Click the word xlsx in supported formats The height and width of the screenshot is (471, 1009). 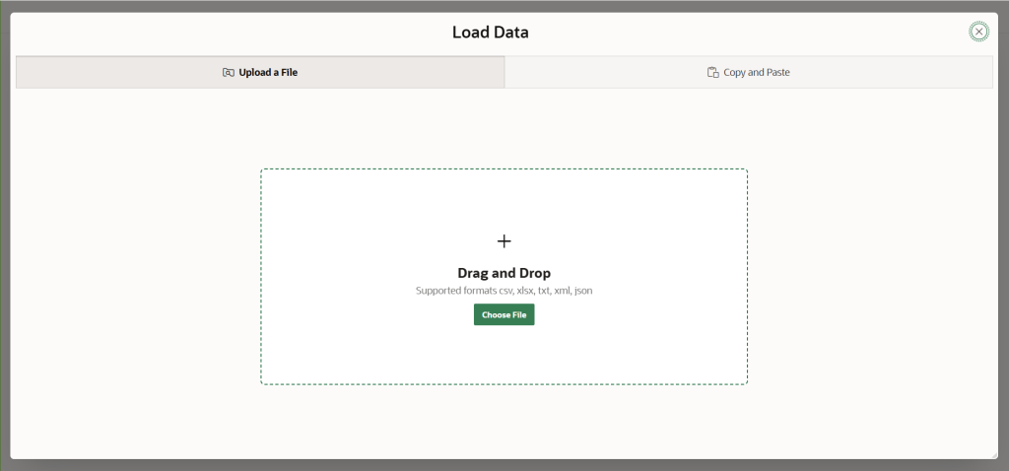[526, 291]
